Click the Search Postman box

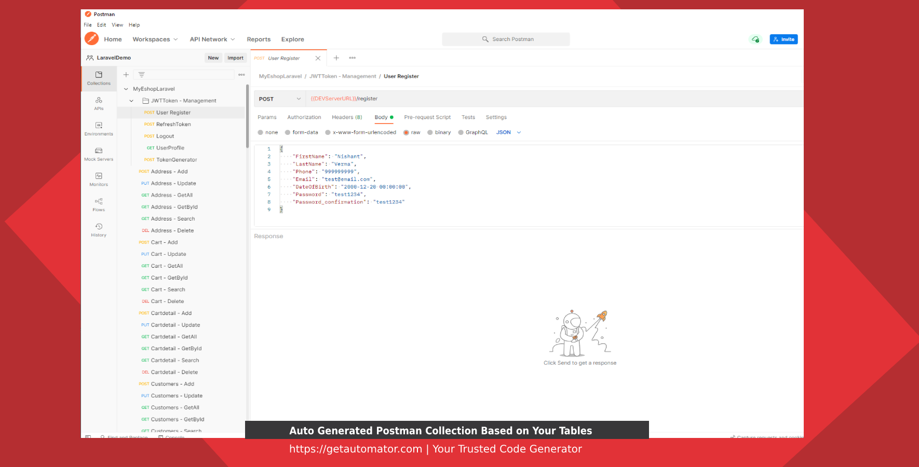(x=506, y=39)
